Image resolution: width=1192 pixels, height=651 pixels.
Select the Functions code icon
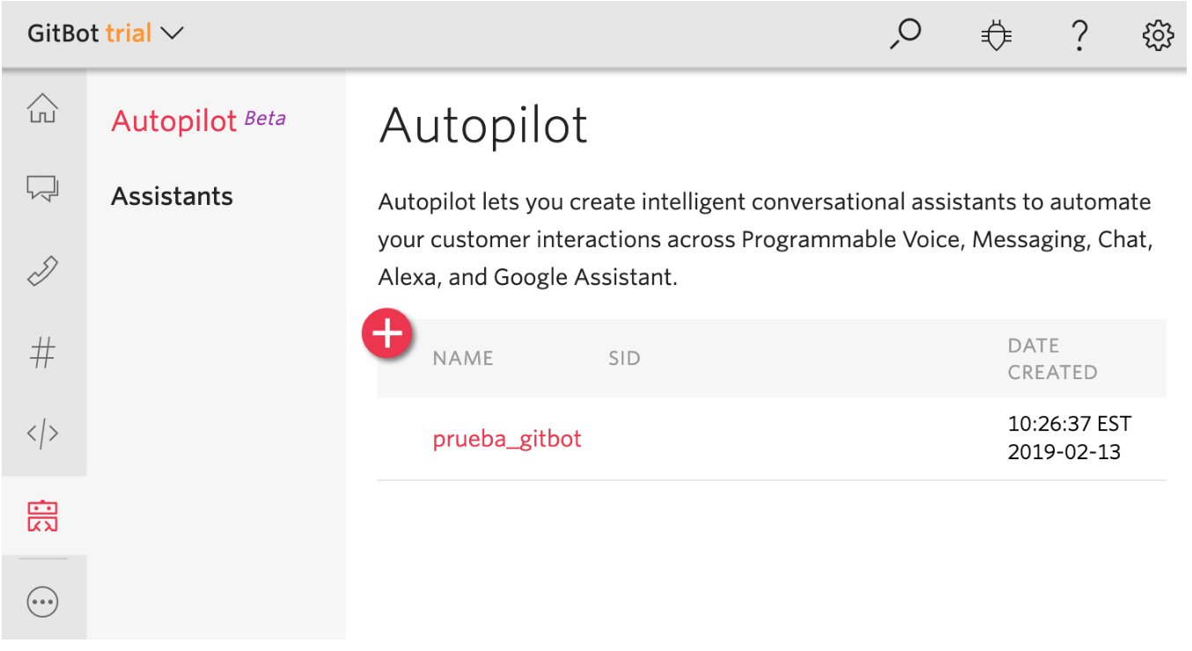click(x=41, y=432)
